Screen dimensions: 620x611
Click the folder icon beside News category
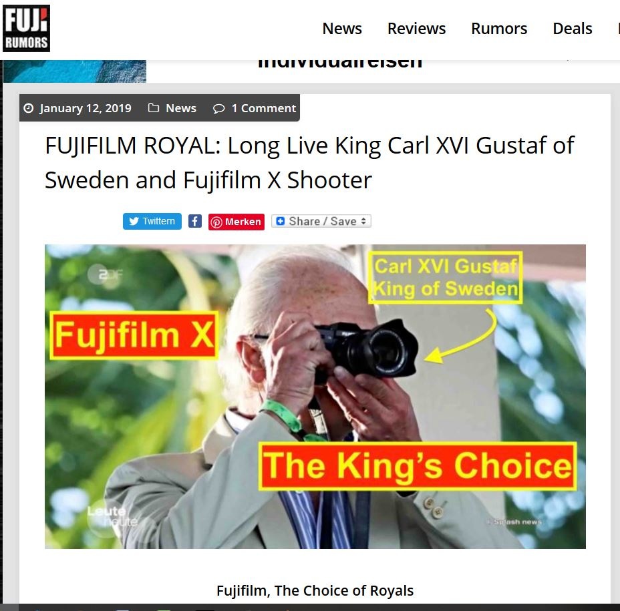pyautogui.click(x=154, y=108)
